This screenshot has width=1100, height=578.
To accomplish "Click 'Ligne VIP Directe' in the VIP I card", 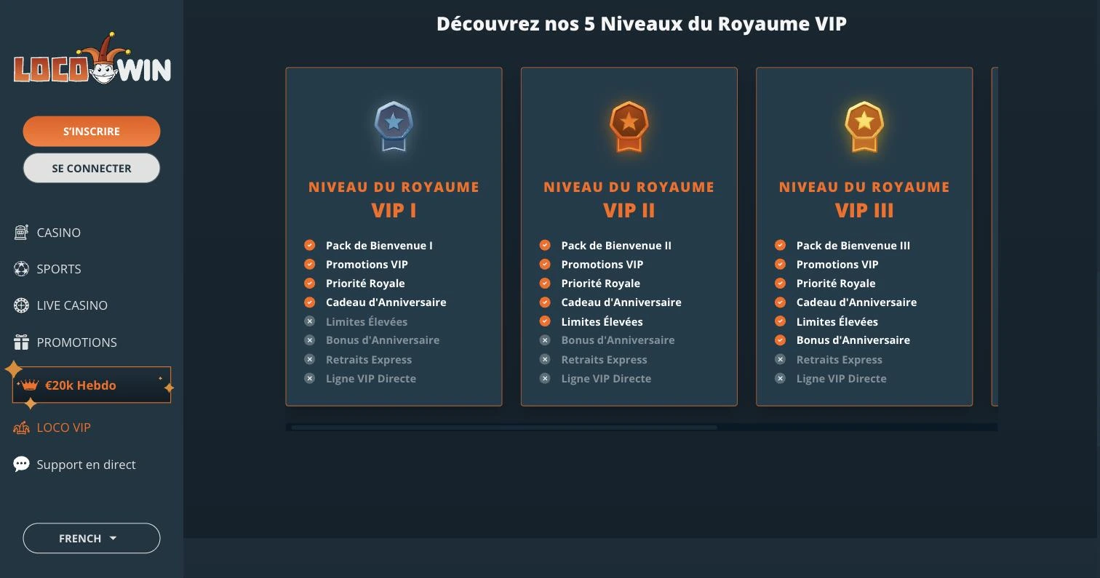I will [371, 379].
